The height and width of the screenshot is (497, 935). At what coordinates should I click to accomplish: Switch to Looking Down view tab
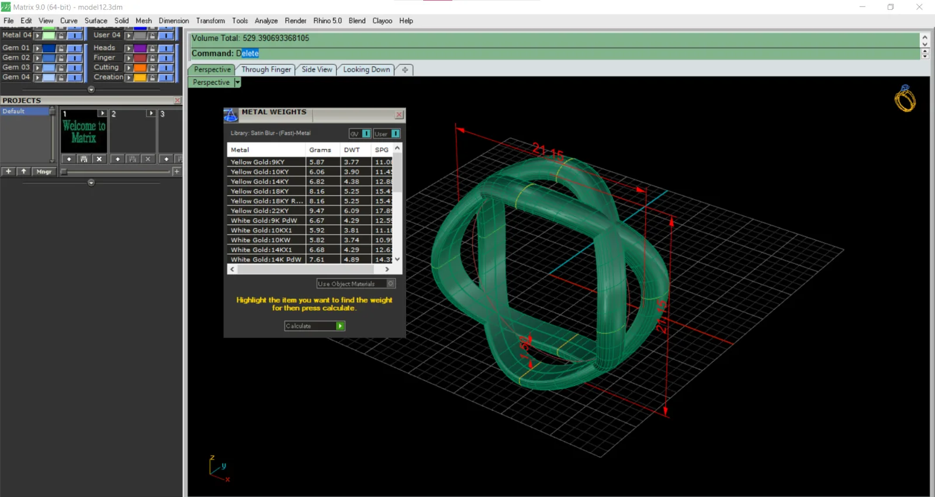point(366,69)
